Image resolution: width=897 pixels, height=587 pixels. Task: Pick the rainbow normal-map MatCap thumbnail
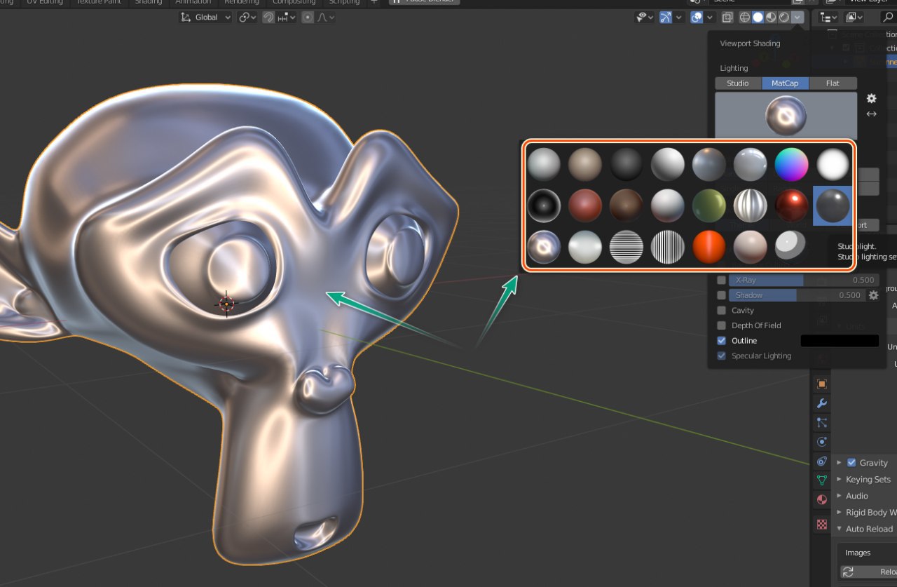(791, 164)
